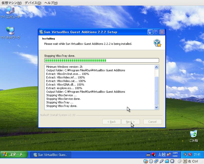Viewport: 204px width, 164px height.
Task: Select log line 'Extract: iexplore.ico... 100%'
Action: tap(64, 88)
